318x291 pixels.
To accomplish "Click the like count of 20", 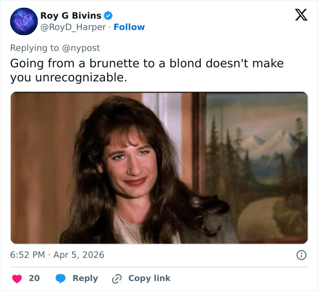I will click(x=35, y=278).
